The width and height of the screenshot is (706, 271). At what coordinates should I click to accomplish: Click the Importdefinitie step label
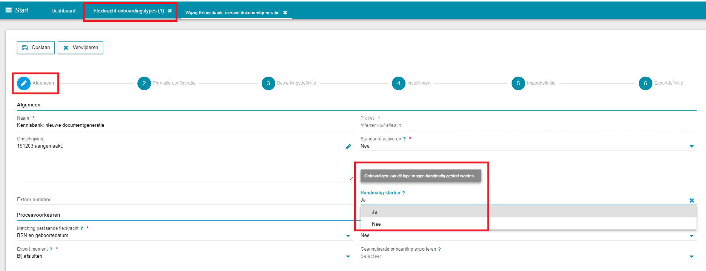pos(541,83)
